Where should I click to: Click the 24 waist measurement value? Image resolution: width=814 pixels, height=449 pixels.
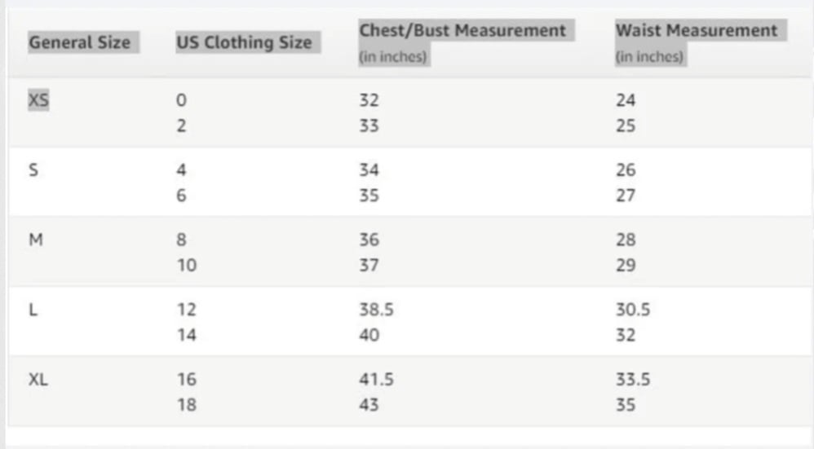(x=626, y=100)
